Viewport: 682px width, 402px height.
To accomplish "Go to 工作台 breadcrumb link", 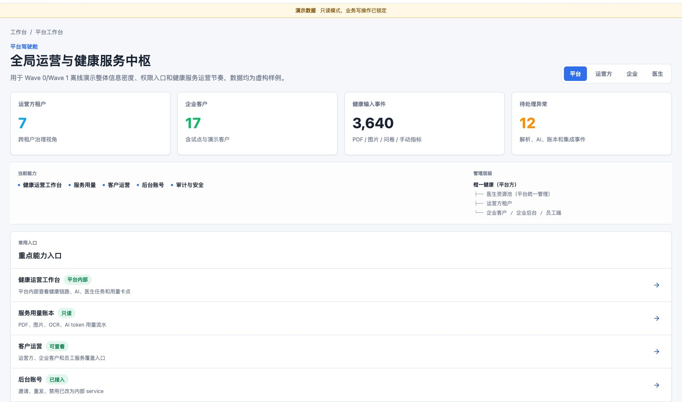I will pyautogui.click(x=18, y=32).
